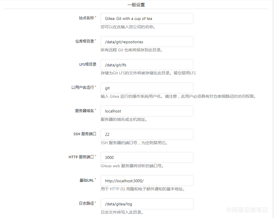274x218 pixels.
Task: Click the LFS根目录 label
Action: click(x=88, y=64)
